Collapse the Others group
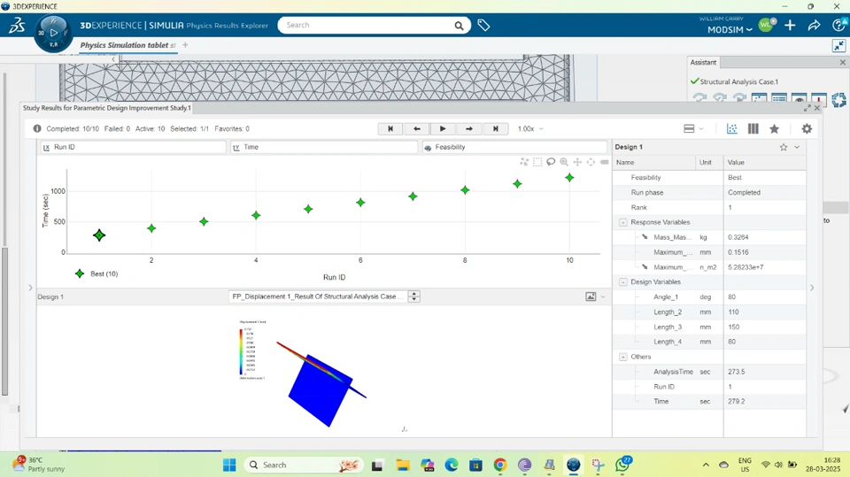The height and width of the screenshot is (477, 850). tap(622, 357)
